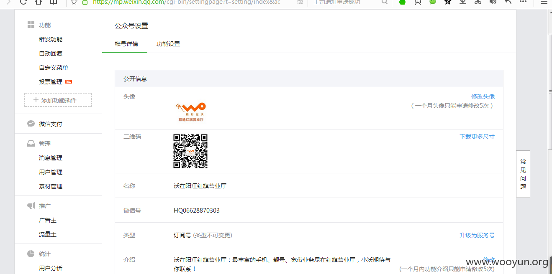Open the 微信支付 section
The width and height of the screenshot is (552, 274).
pos(51,124)
